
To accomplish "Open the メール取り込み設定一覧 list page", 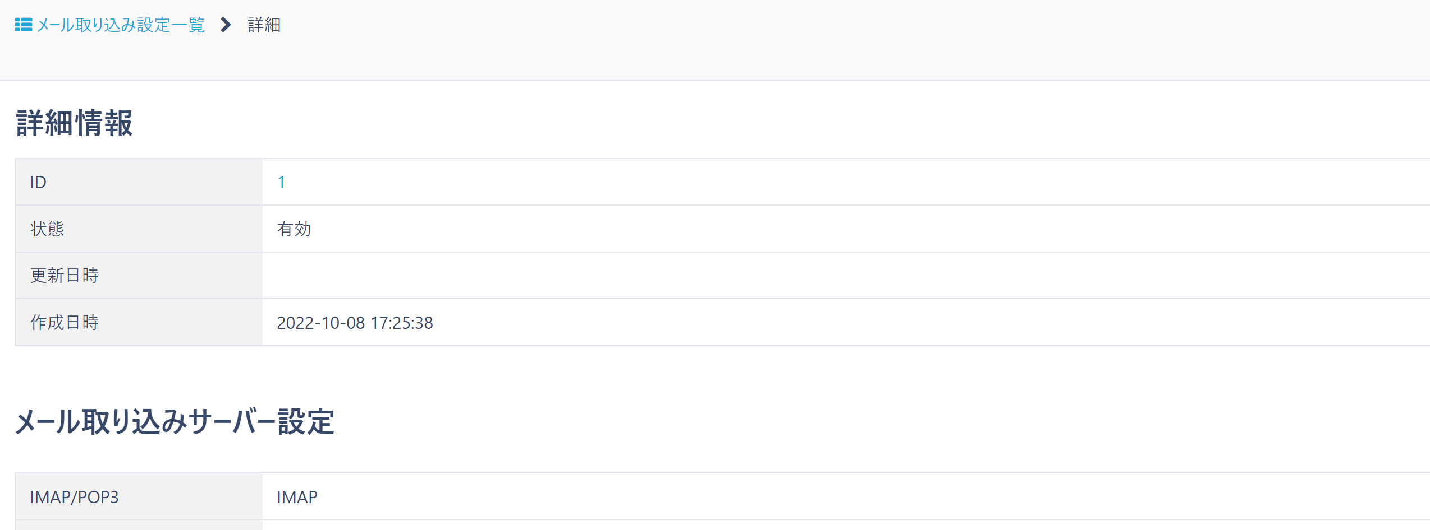I will pos(120,25).
